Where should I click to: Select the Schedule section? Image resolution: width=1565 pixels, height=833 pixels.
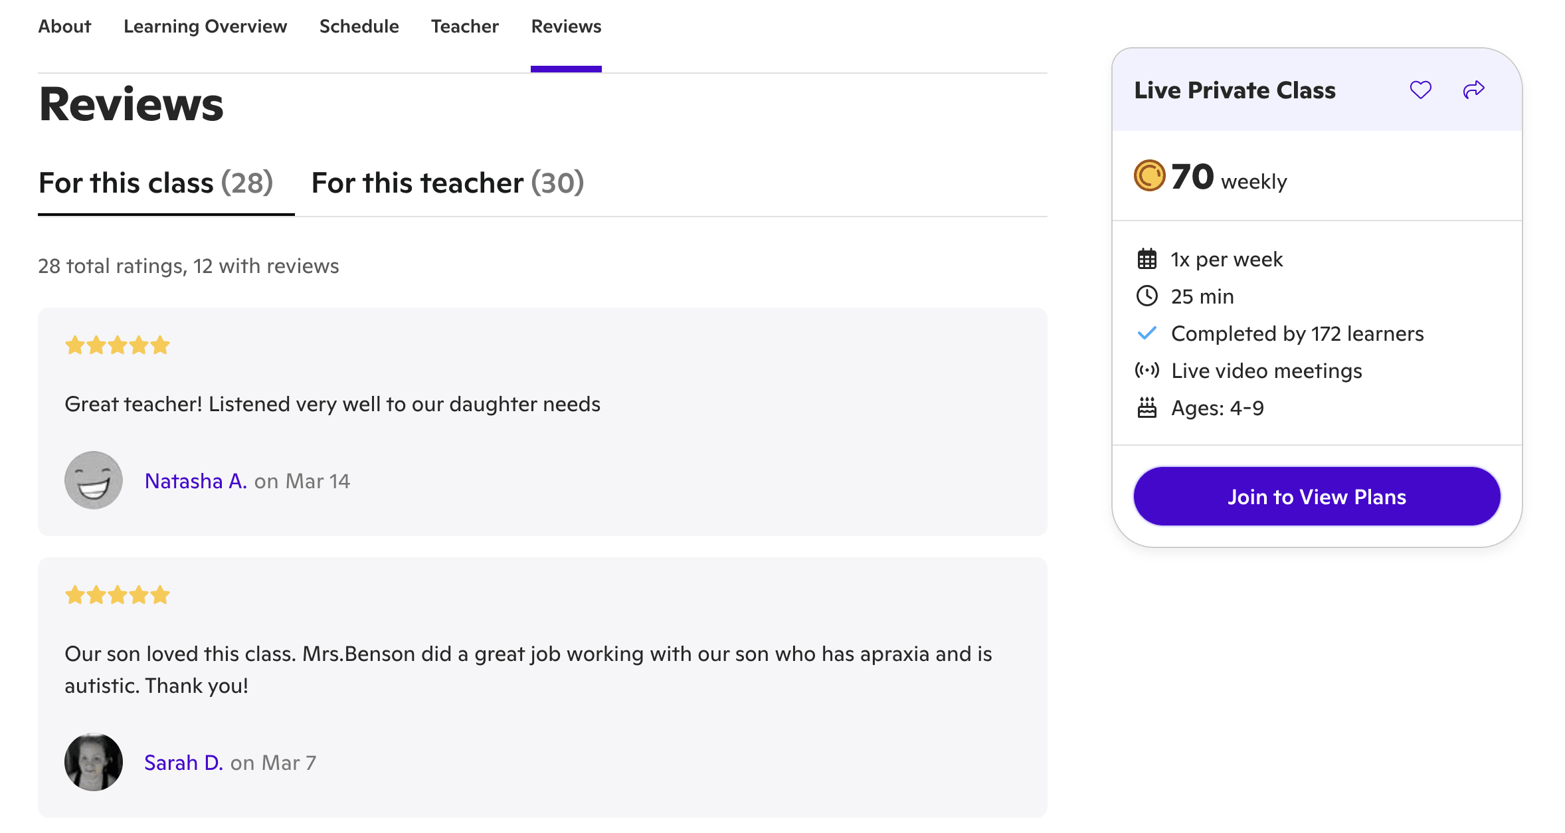click(x=359, y=27)
